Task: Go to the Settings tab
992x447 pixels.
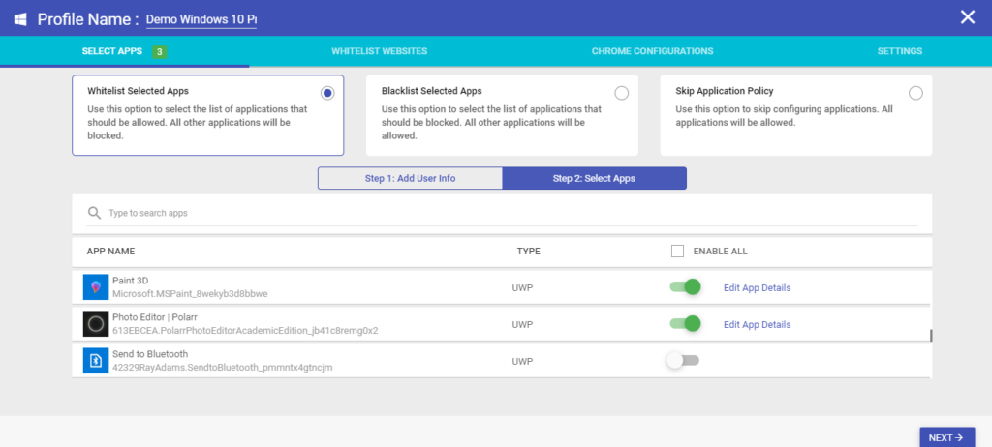Action: pyautogui.click(x=900, y=51)
